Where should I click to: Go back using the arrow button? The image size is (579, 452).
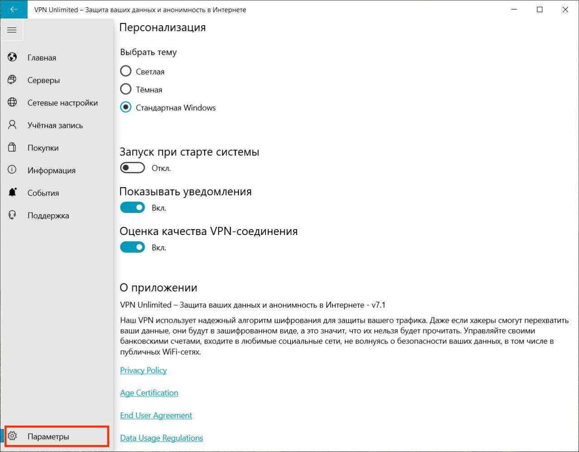(x=14, y=9)
